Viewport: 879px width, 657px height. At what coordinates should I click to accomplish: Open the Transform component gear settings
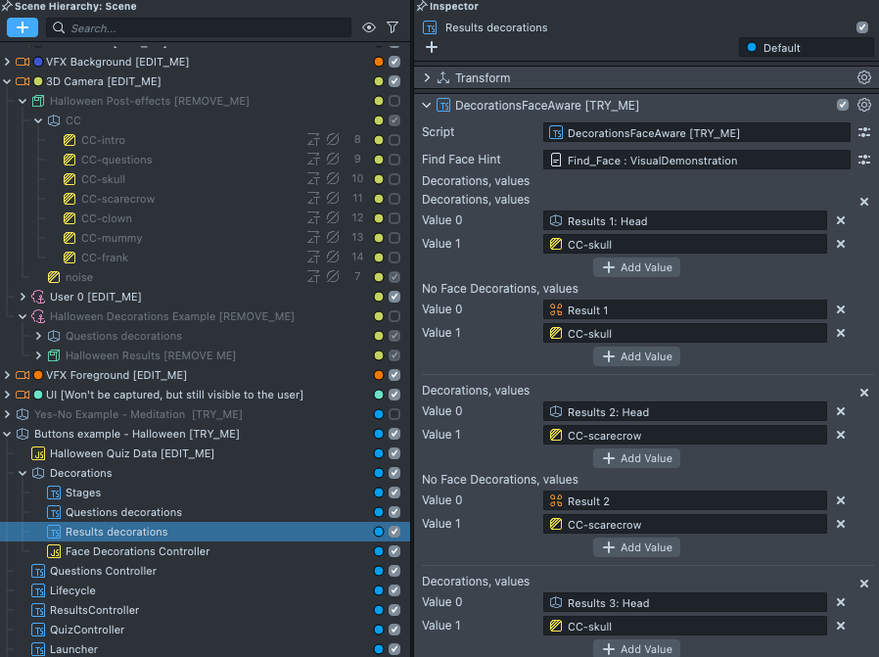(x=863, y=77)
